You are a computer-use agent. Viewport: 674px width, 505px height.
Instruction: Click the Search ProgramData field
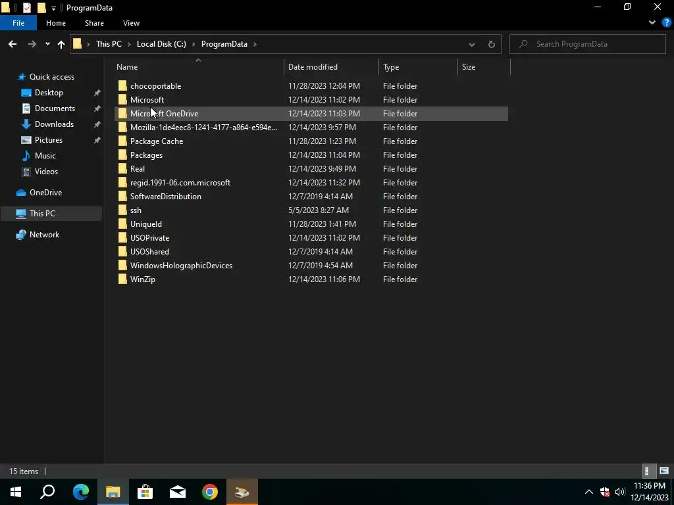(588, 44)
